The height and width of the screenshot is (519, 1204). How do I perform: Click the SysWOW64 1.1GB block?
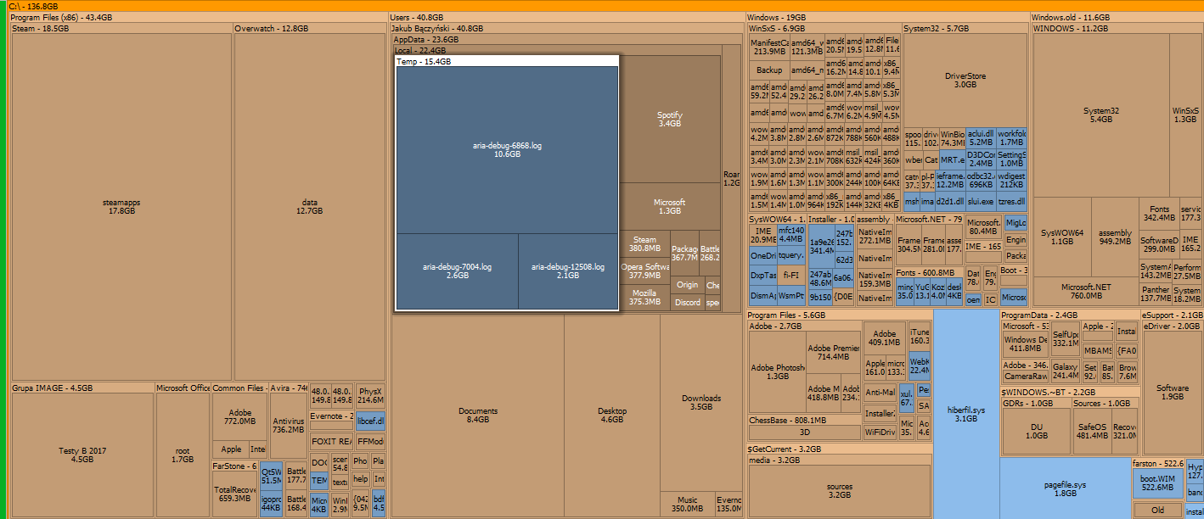[x=1062, y=237]
